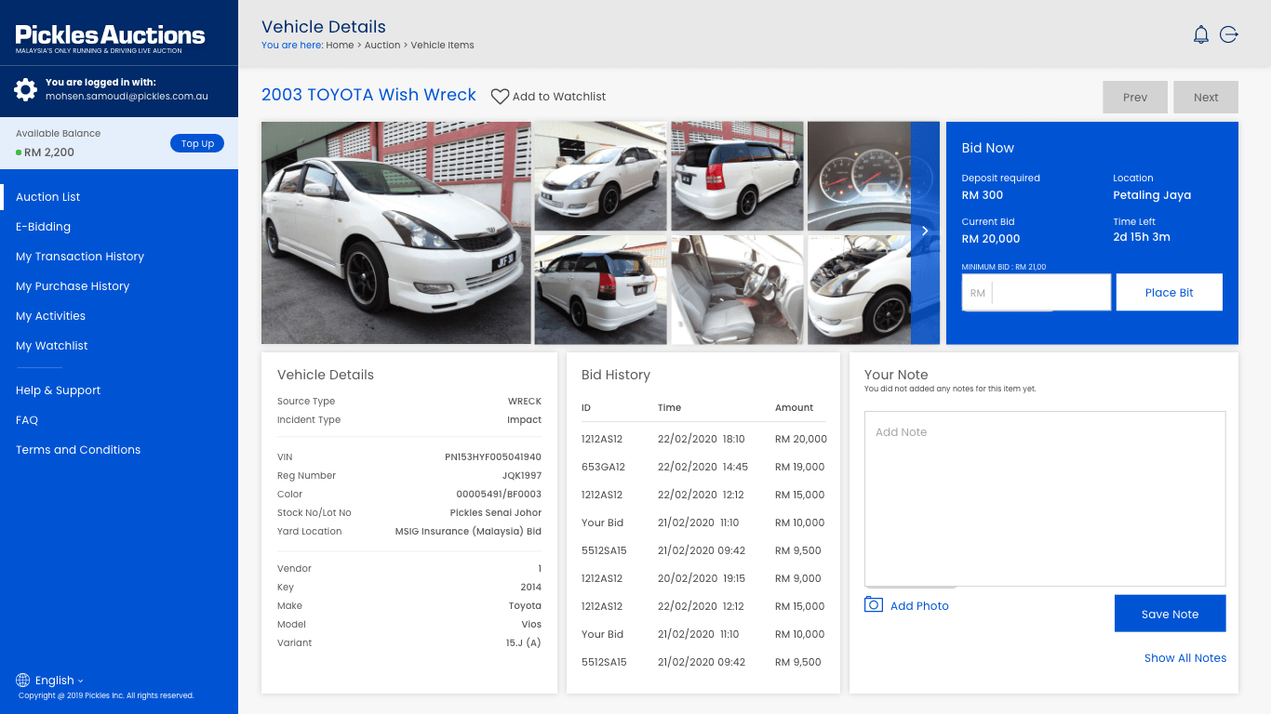
Task: Open main front-view car photo
Action: pos(396,232)
